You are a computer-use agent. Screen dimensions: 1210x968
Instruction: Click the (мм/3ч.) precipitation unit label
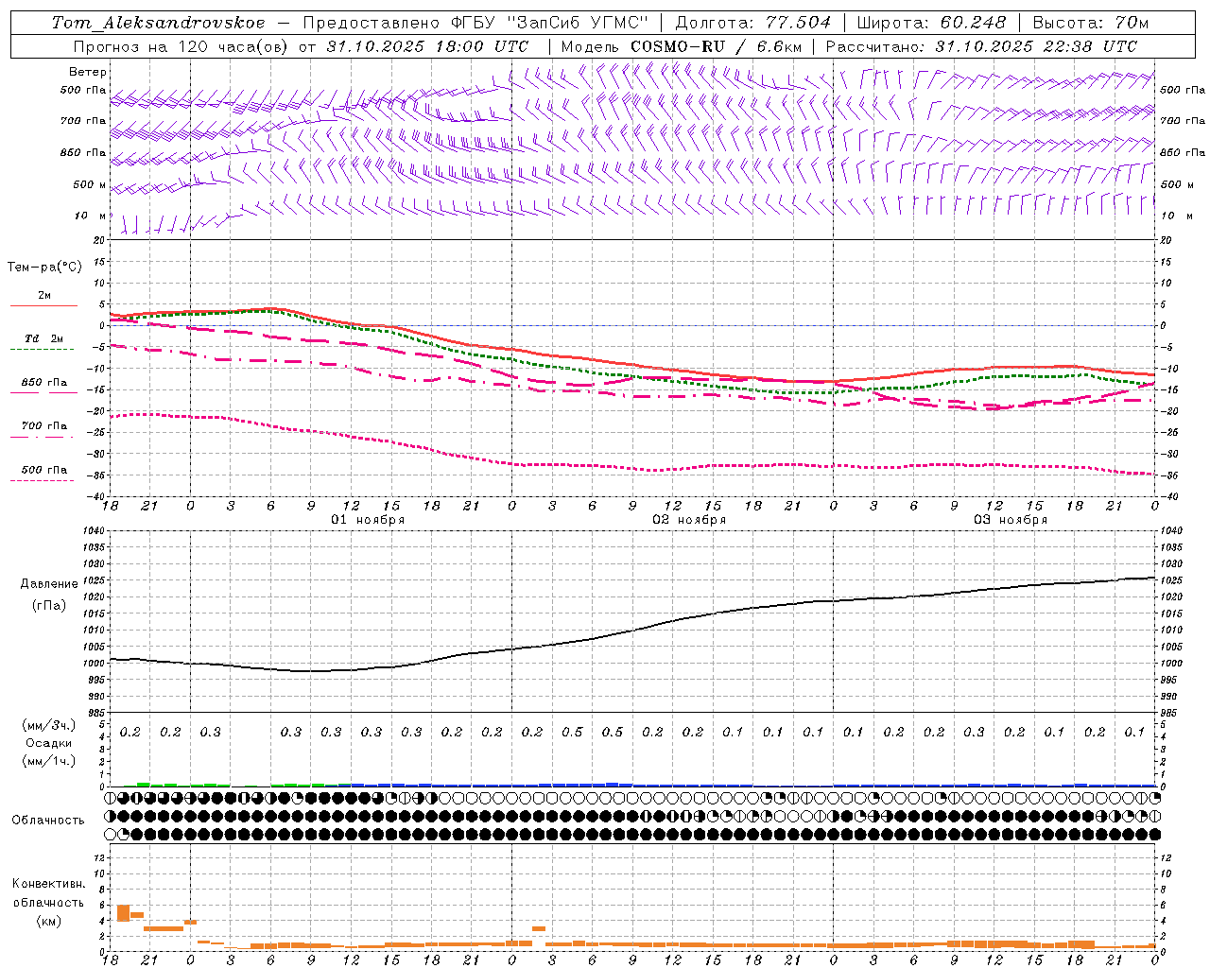tap(49, 725)
